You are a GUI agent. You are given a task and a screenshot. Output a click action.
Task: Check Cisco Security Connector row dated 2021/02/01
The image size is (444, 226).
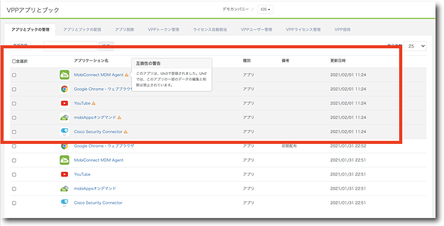click(x=14, y=132)
